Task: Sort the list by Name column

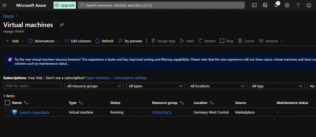Action: 17,103
